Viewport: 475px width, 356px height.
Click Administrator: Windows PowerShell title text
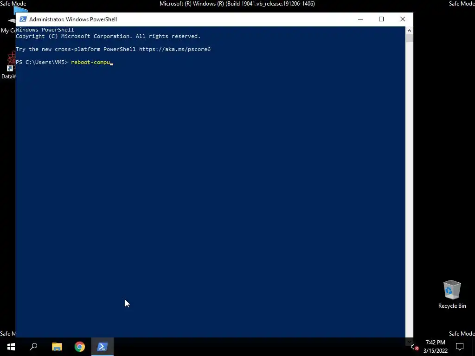(73, 19)
